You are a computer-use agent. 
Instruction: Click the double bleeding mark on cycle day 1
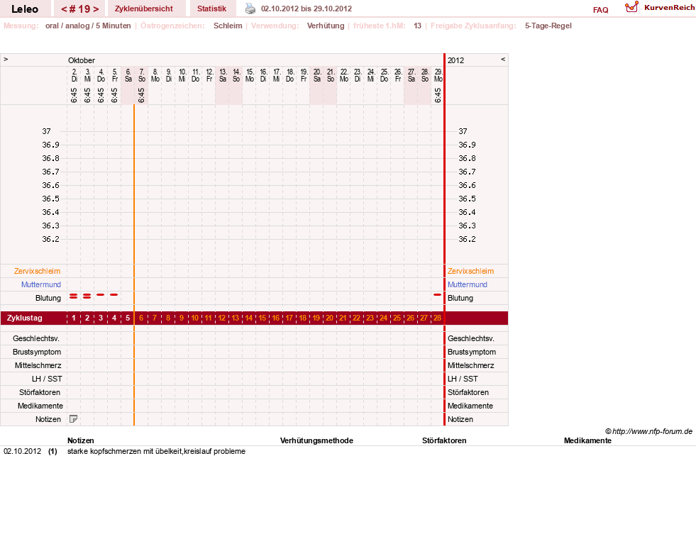point(74,296)
